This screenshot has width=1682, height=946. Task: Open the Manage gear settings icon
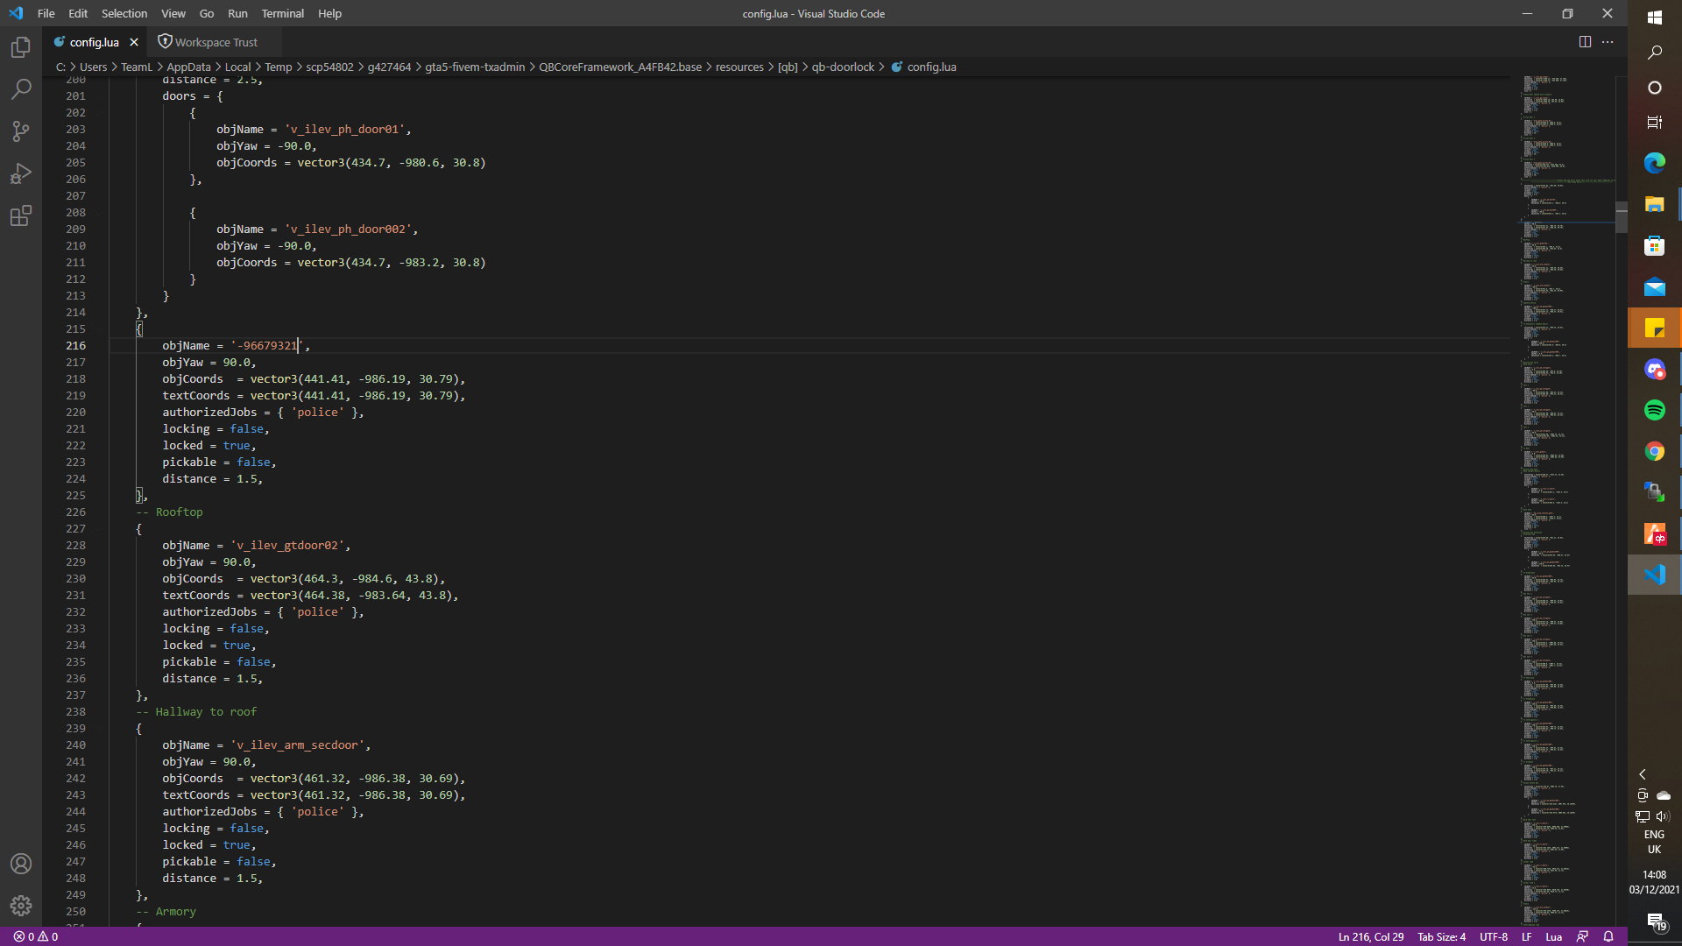[21, 906]
